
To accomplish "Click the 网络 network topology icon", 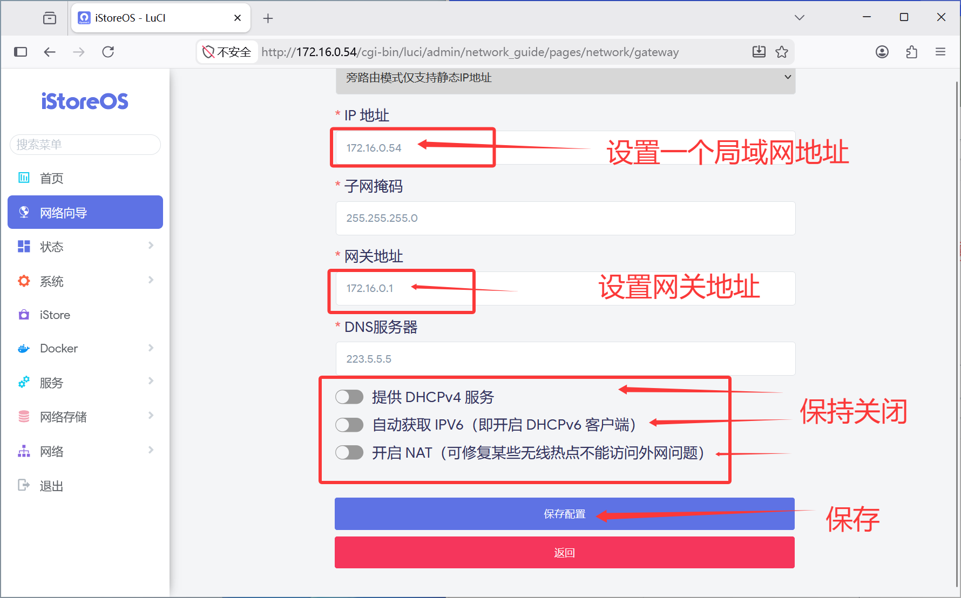I will point(24,451).
